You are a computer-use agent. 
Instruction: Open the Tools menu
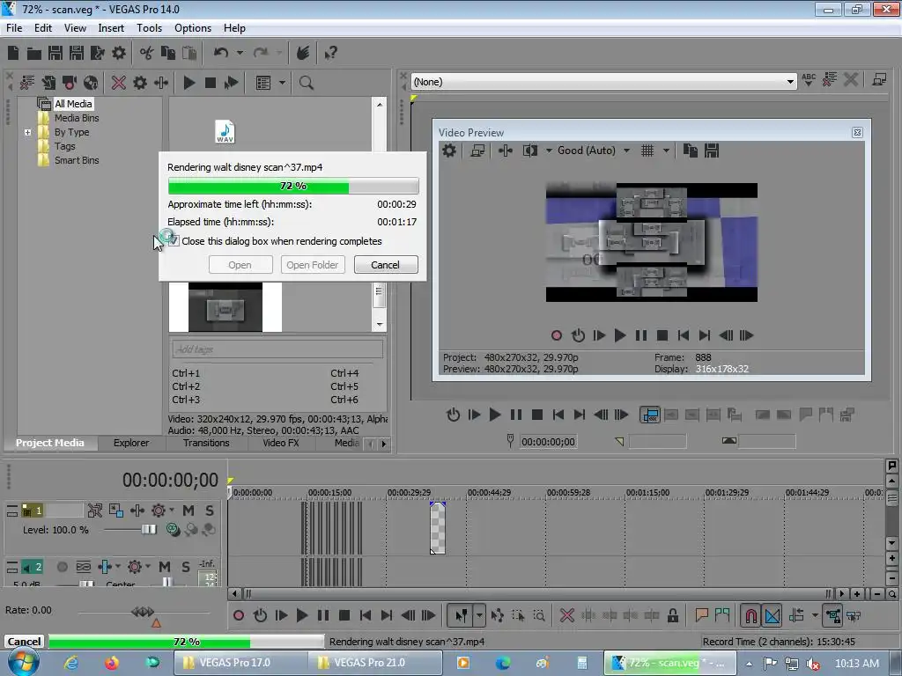(149, 27)
